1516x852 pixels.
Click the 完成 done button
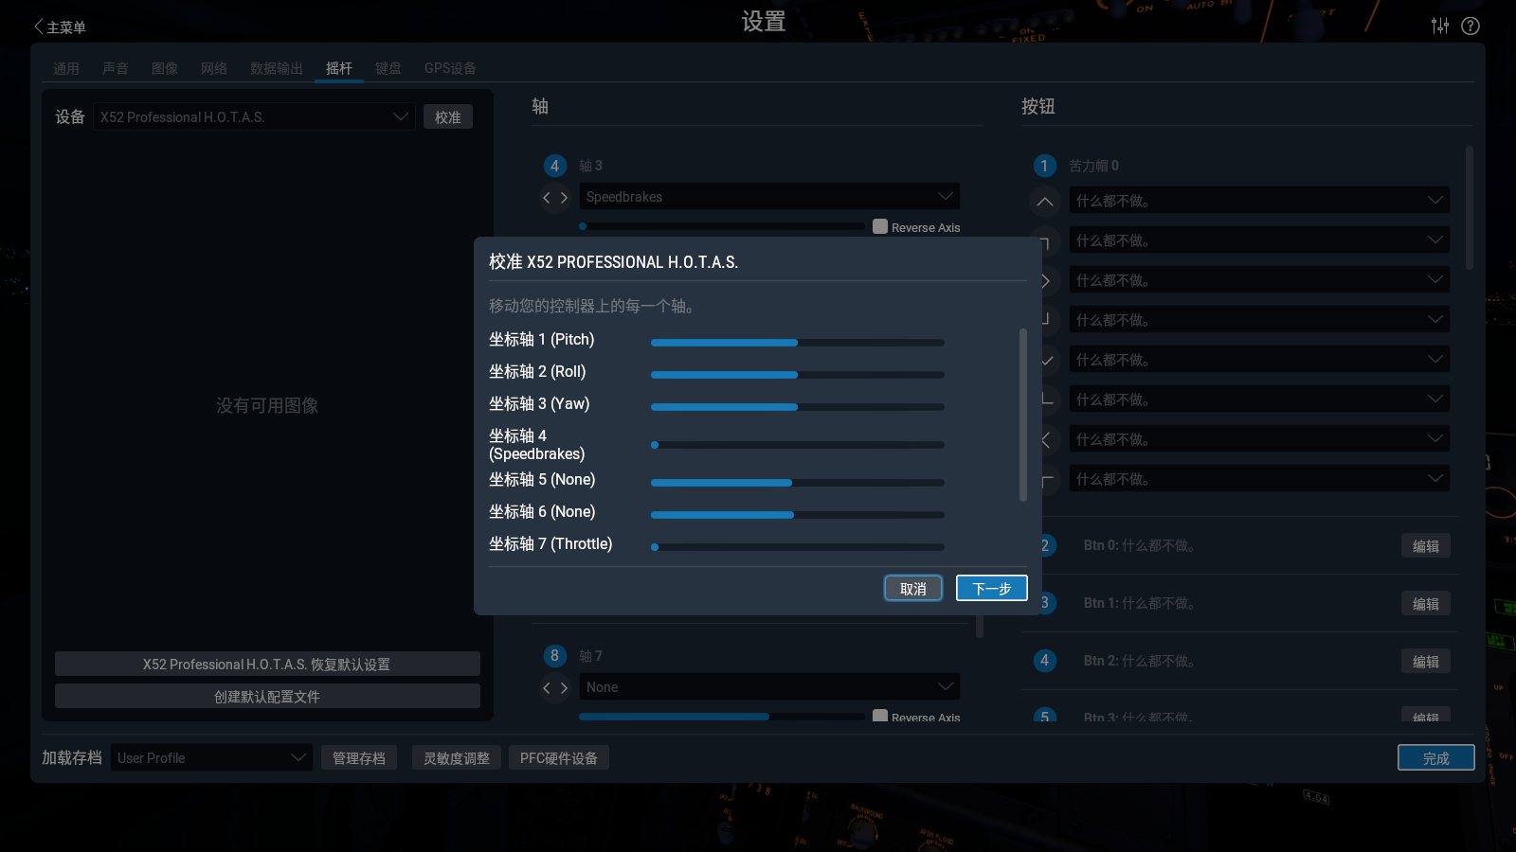pyautogui.click(x=1436, y=757)
